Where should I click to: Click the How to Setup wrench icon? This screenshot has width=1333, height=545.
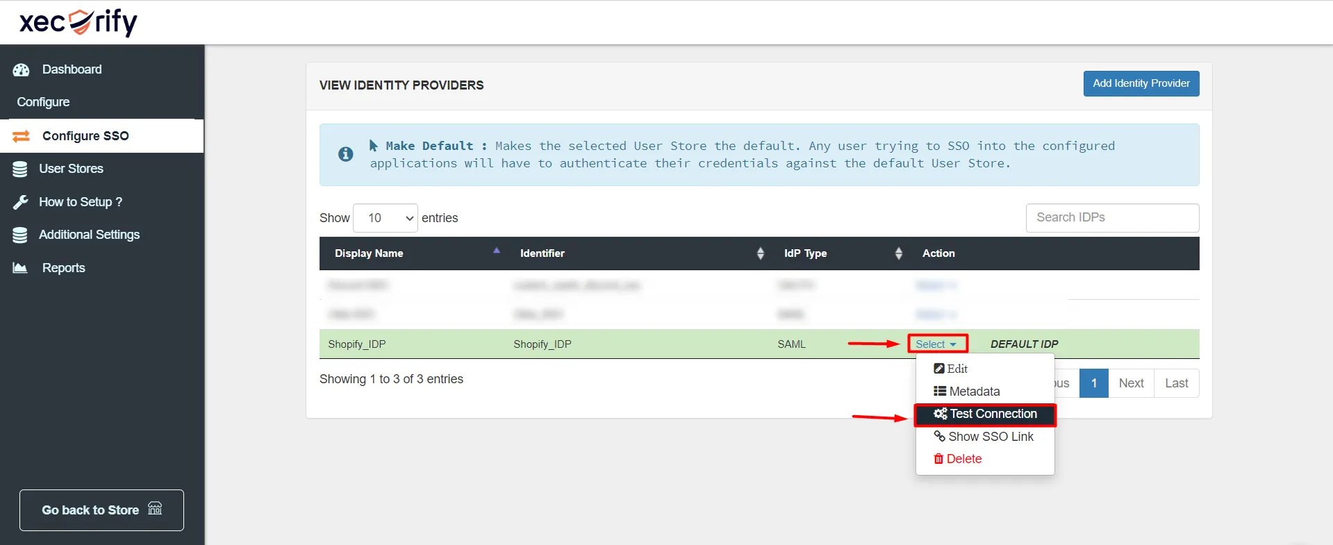pos(20,202)
